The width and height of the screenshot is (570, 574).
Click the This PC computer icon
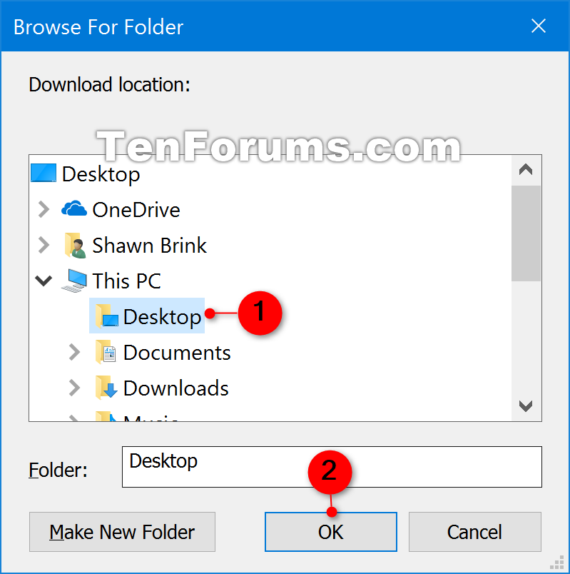[x=74, y=281]
